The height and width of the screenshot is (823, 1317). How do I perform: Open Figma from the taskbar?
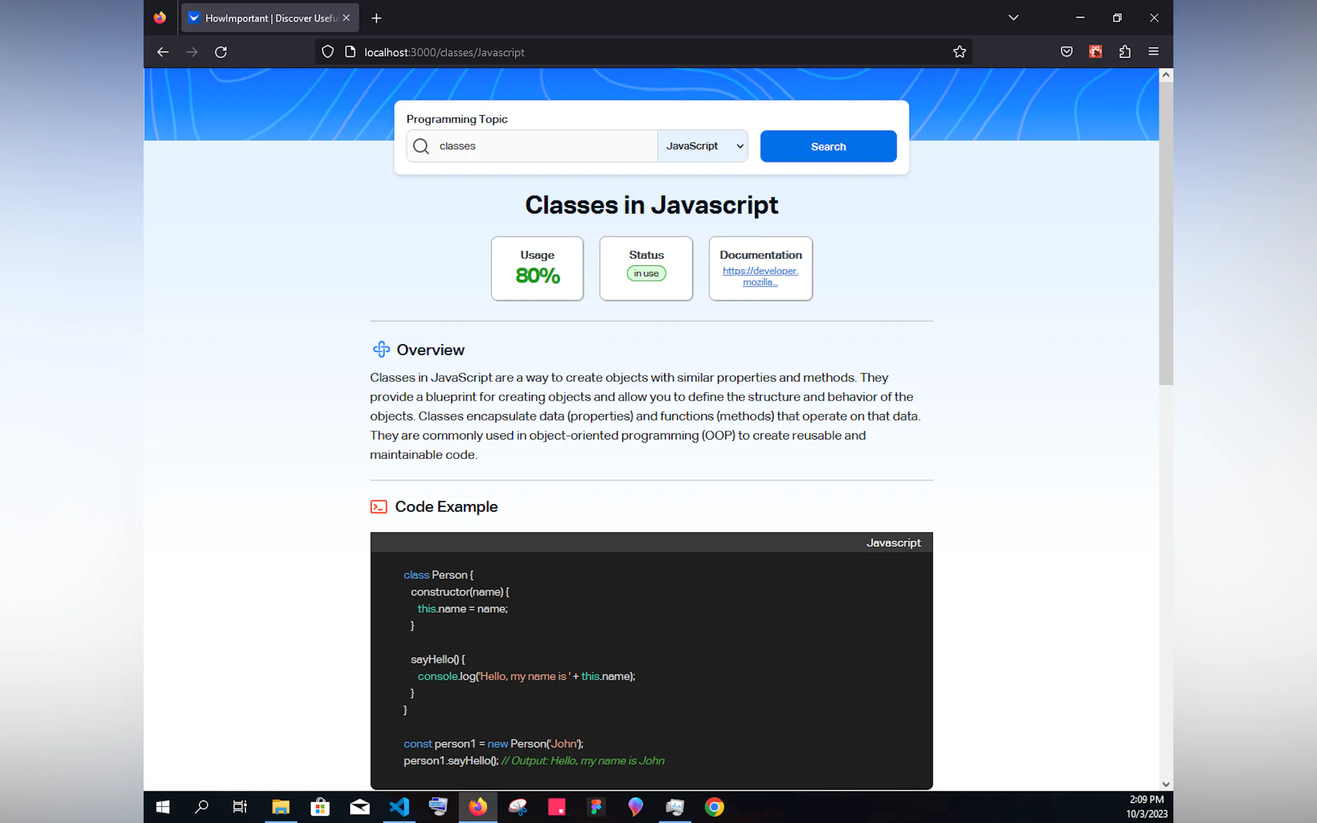click(x=596, y=806)
